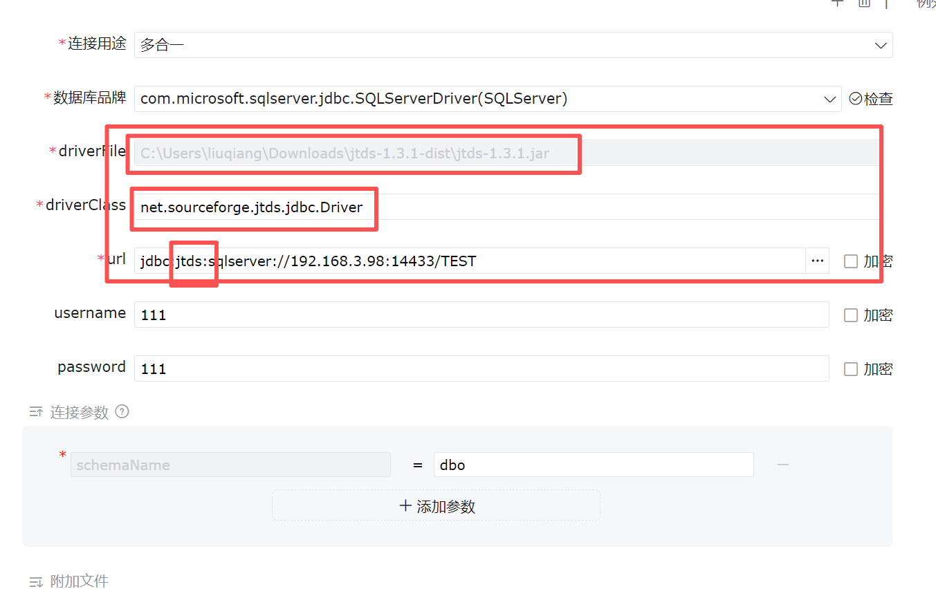936x589 pixels.
Task: Remove the schemaName parameter with the minus icon
Action: pyautogui.click(x=783, y=465)
